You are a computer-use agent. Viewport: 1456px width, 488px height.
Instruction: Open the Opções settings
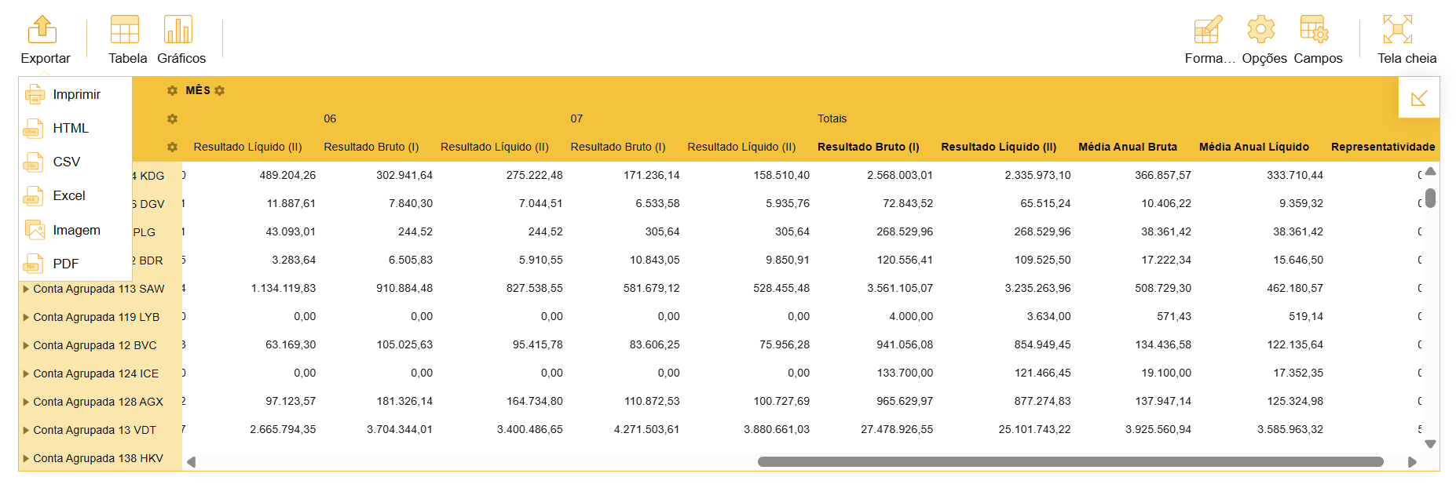pos(1264,40)
